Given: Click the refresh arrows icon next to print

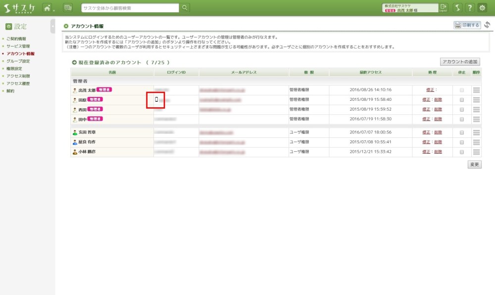Looking at the screenshot, I should point(487,25).
